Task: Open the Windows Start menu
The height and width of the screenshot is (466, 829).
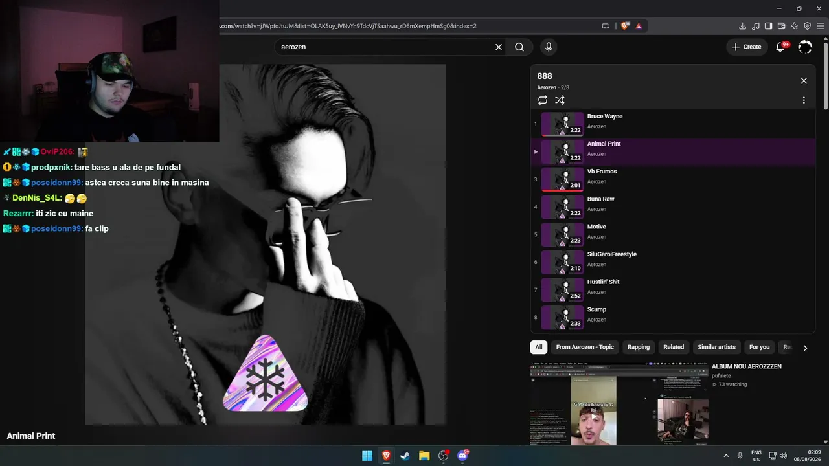Action: [x=367, y=456]
